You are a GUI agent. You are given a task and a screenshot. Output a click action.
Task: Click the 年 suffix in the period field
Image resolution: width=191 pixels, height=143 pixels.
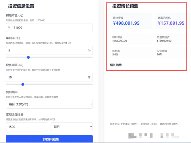click(x=89, y=78)
